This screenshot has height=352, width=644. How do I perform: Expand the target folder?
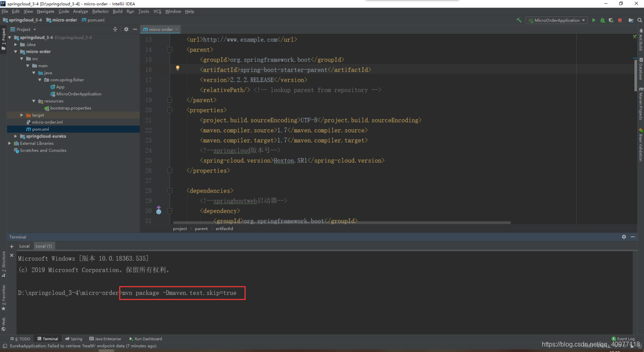[22, 115]
